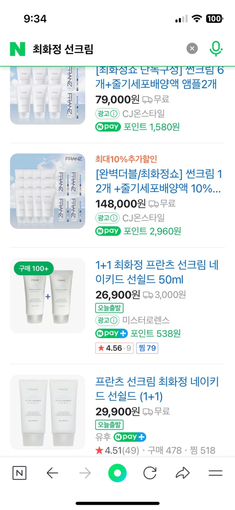Viewport: 235px width, 510px height.
Task: Open 프란츠 선크림 최화정 네이키드 선쉴드 (1+1) link
Action: 157,389
